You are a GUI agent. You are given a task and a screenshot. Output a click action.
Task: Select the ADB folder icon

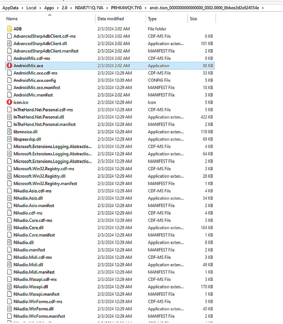(9, 29)
